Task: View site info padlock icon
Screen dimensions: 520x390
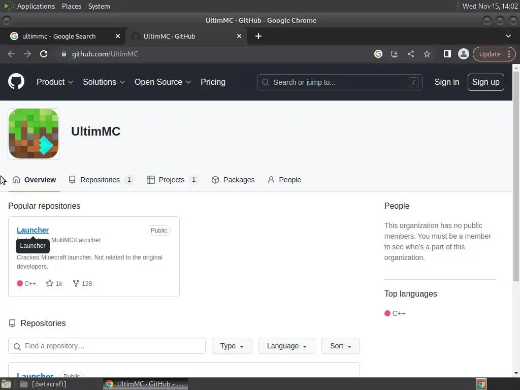Action: pyautogui.click(x=64, y=54)
